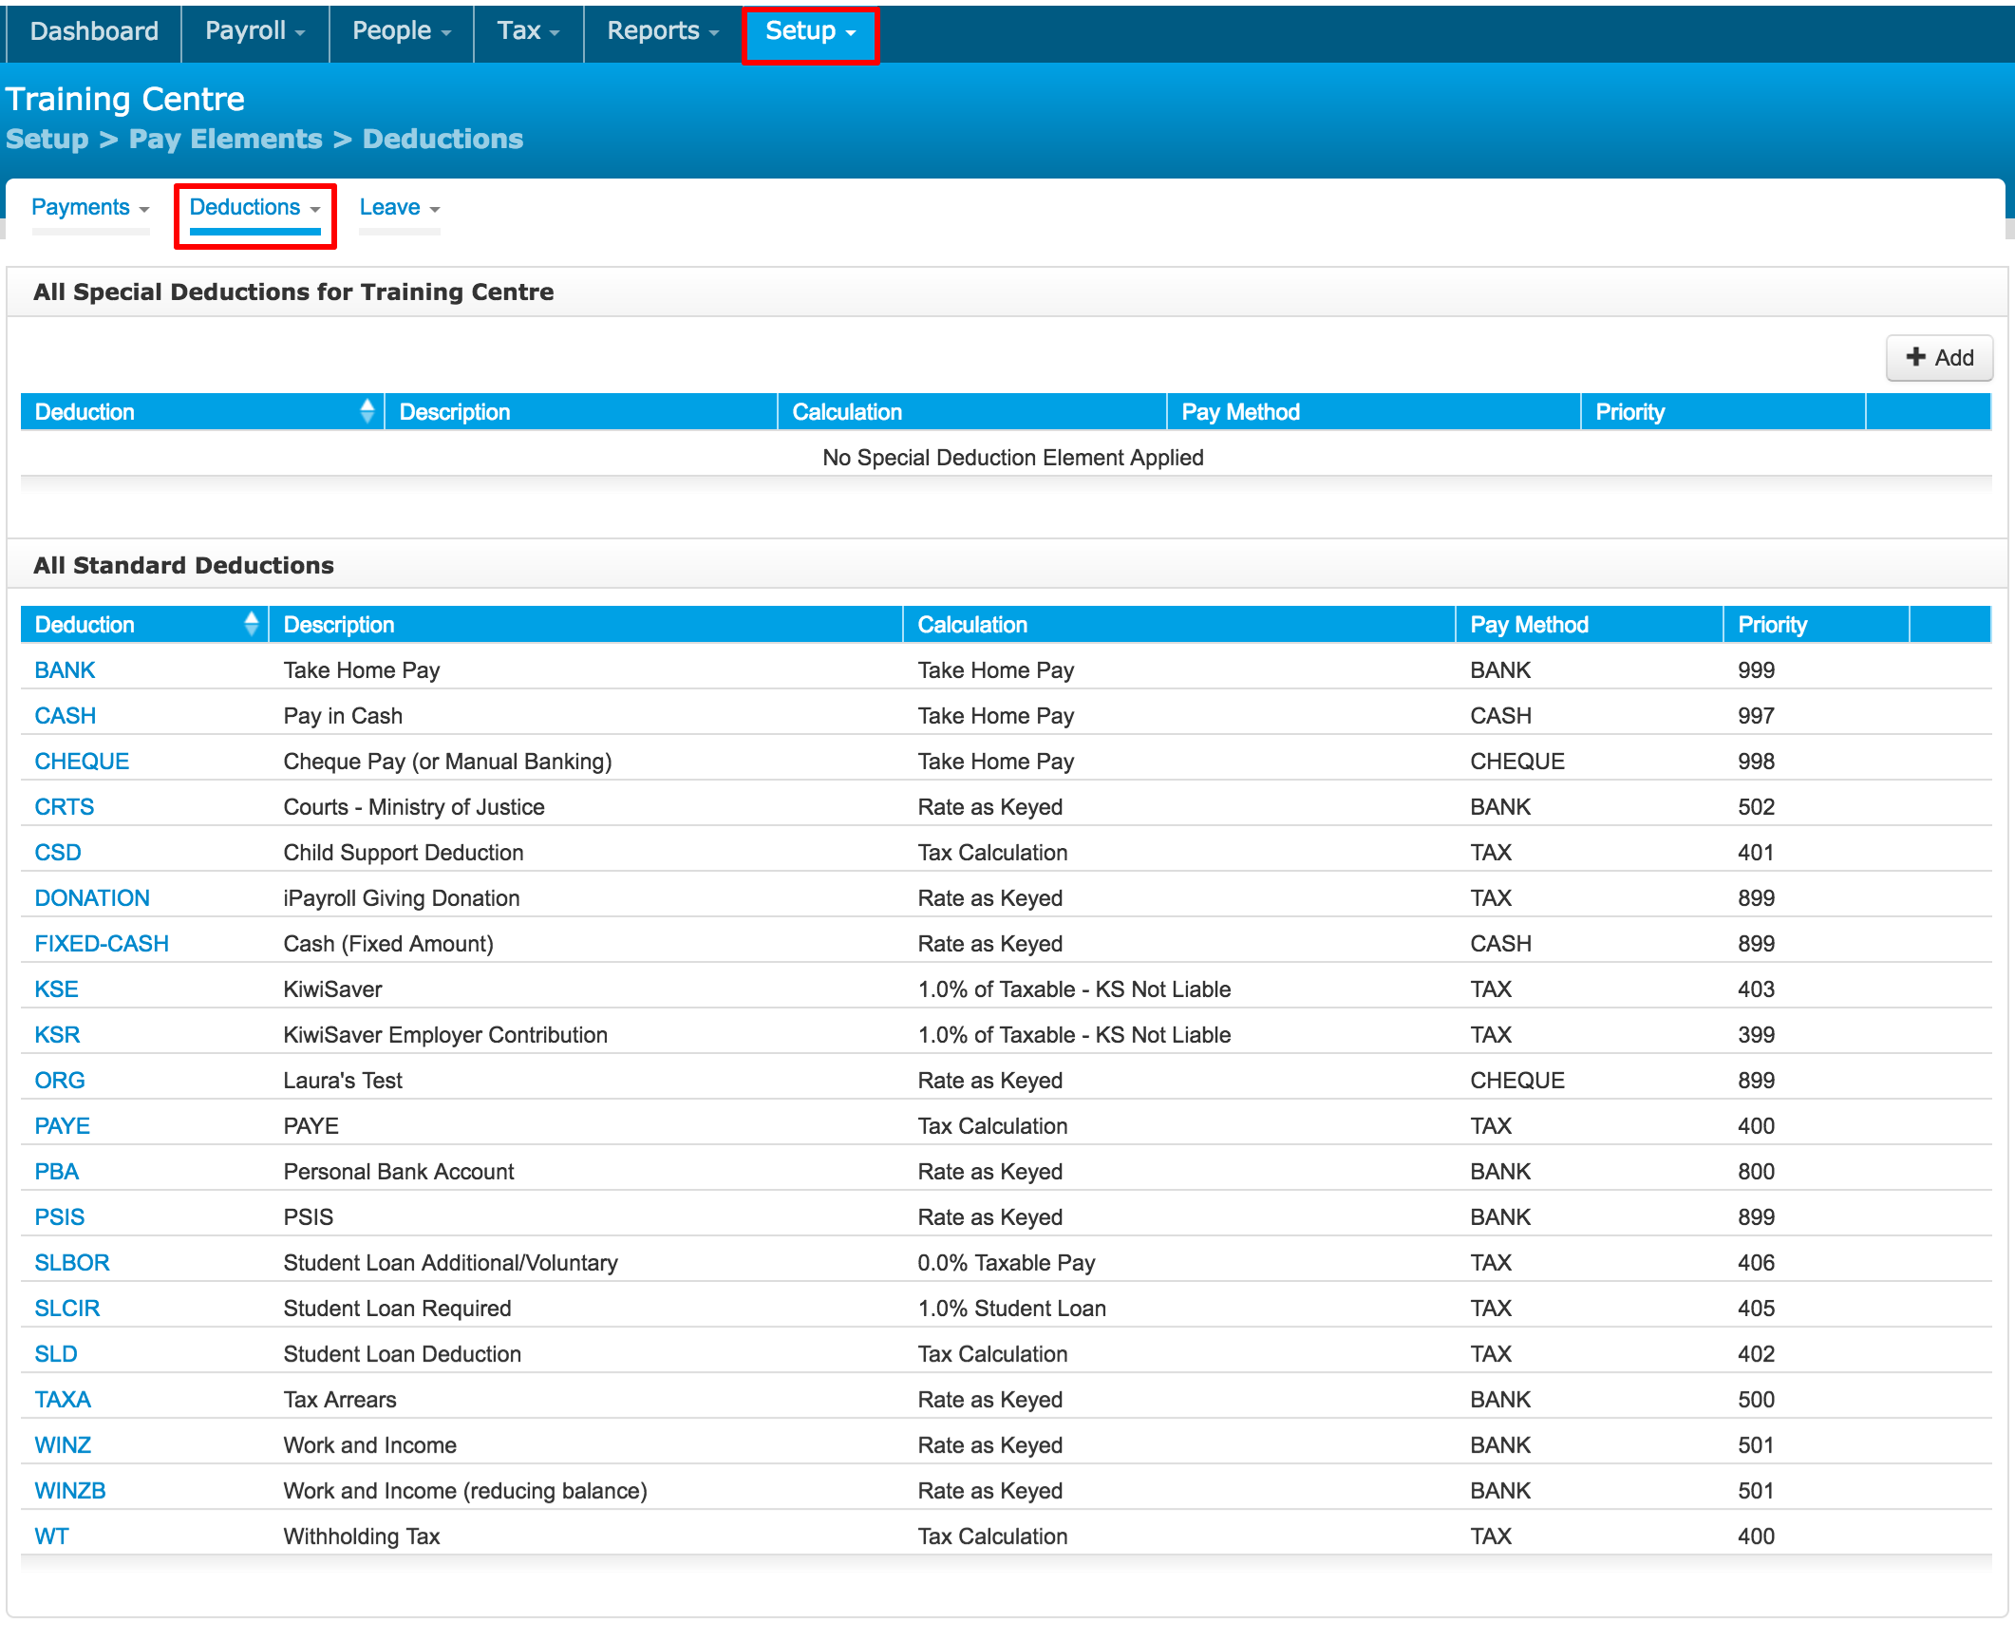
Task: Select priority value 997
Action: click(x=1756, y=716)
